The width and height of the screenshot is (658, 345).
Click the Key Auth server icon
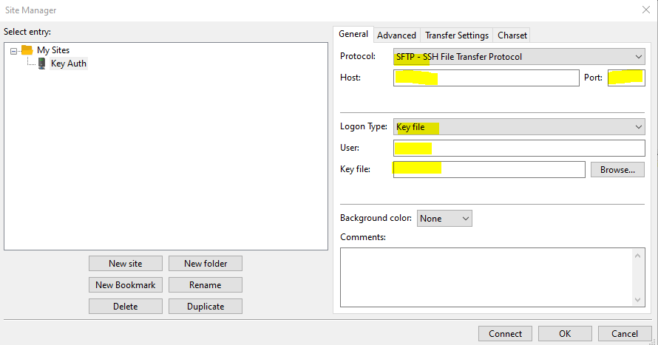(x=41, y=64)
